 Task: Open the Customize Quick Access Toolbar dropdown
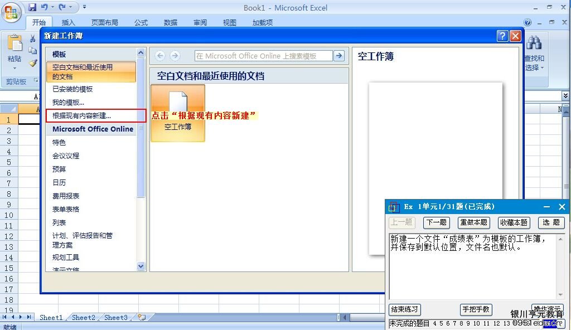pos(84,7)
